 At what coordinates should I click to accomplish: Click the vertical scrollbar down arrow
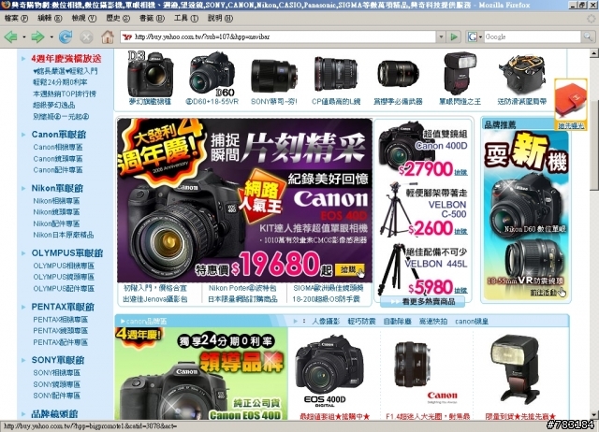click(x=594, y=415)
